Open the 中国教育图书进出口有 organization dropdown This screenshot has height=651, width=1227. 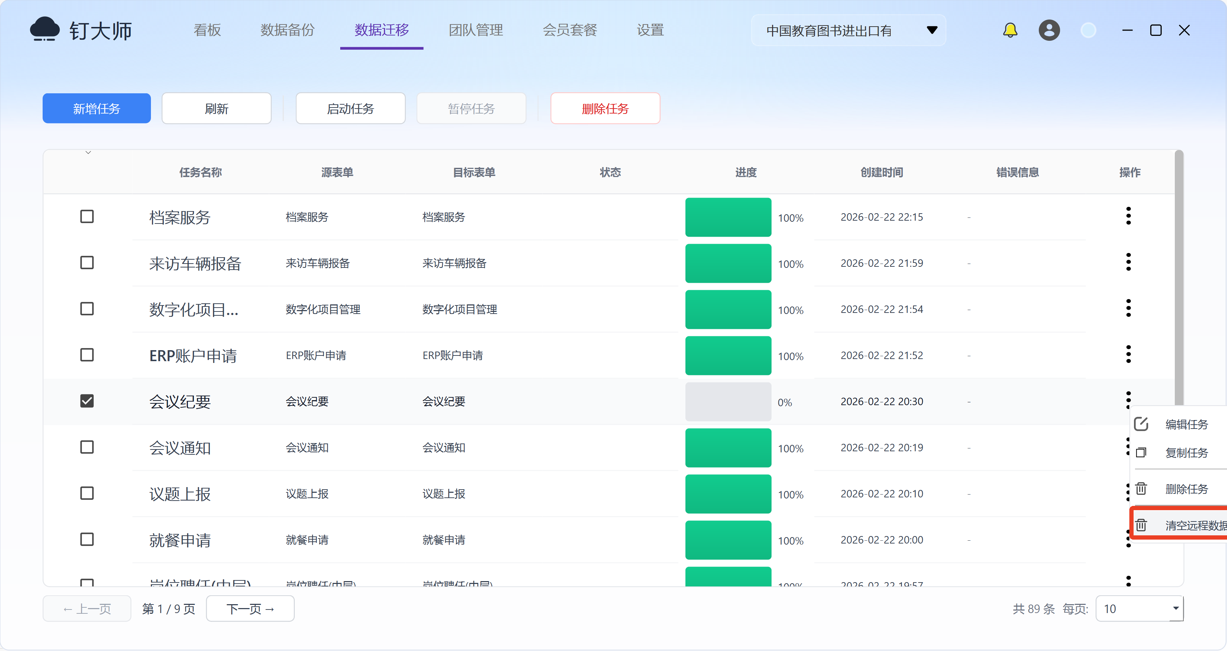(x=849, y=31)
